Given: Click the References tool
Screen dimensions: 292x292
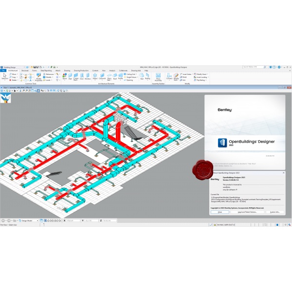Looking at the screenshot, I should [x=48, y=74].
